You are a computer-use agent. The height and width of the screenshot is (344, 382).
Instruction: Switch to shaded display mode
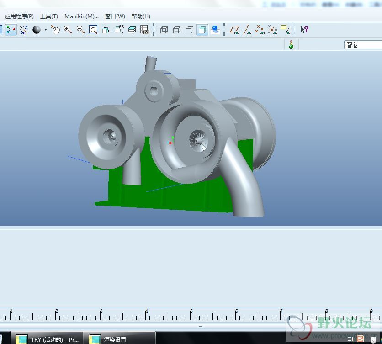(x=202, y=30)
